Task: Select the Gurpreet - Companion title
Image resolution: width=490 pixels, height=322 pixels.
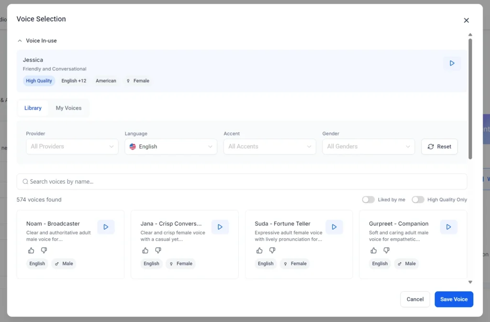Action: [x=399, y=223]
